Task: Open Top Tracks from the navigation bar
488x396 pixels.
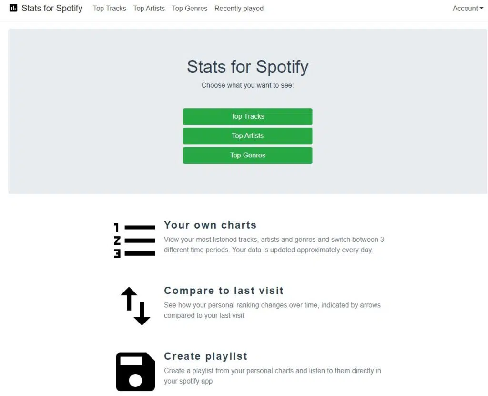Action: tap(109, 8)
